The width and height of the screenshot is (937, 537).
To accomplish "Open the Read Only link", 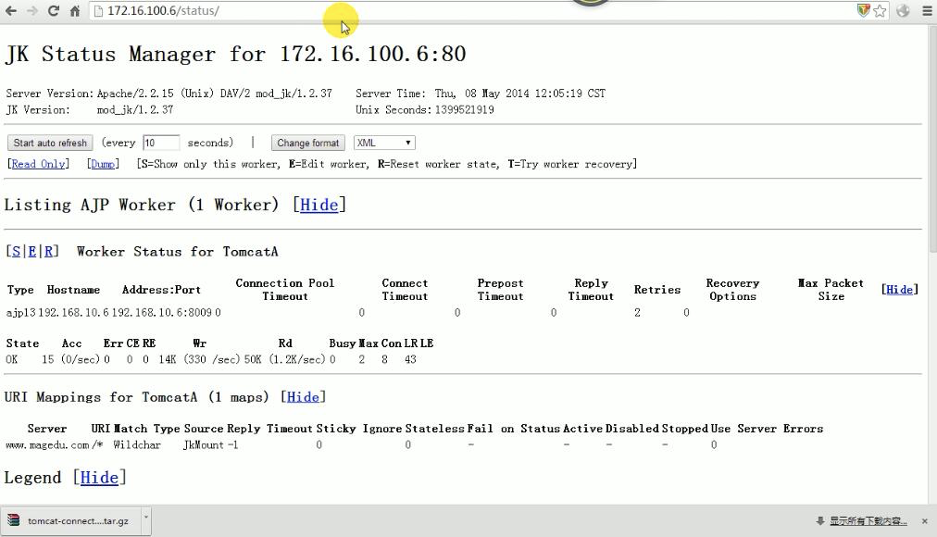I will 38,164.
